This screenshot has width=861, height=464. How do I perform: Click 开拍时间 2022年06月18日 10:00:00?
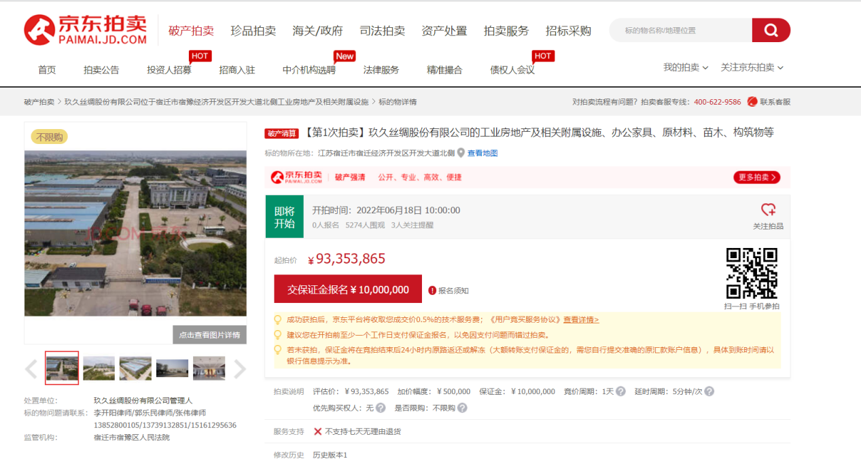pyautogui.click(x=386, y=211)
